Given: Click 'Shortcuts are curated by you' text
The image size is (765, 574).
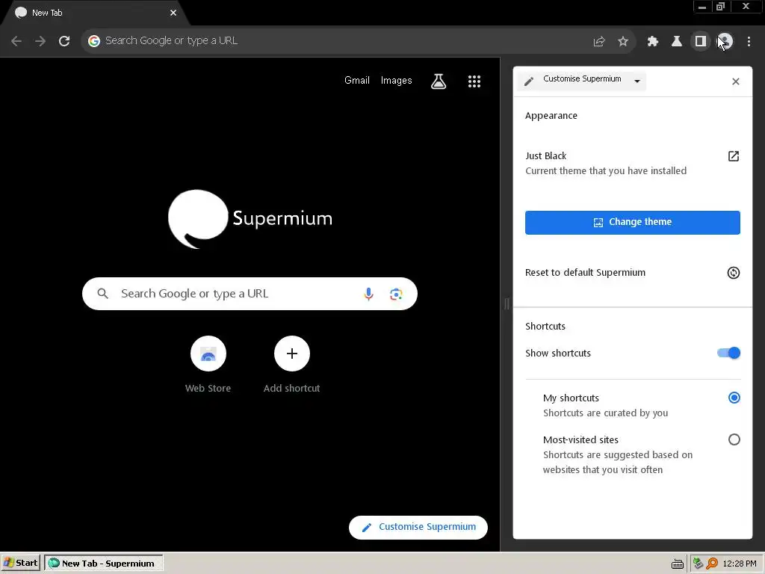Looking at the screenshot, I should pyautogui.click(x=605, y=413).
